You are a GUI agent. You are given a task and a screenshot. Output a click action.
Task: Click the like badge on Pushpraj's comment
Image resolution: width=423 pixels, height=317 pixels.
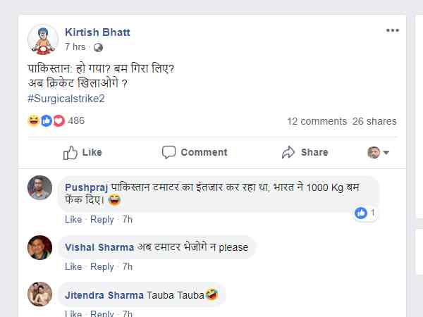coord(364,213)
